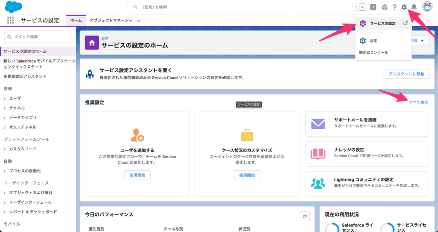Click the purple gear icon beside サービスの設定
Image resolution: width=438 pixels, height=232 pixels.
click(363, 24)
